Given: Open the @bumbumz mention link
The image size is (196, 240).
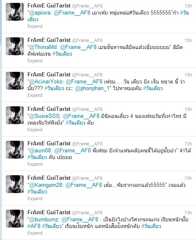Looking at the screenshot, I should pos(44,219).
